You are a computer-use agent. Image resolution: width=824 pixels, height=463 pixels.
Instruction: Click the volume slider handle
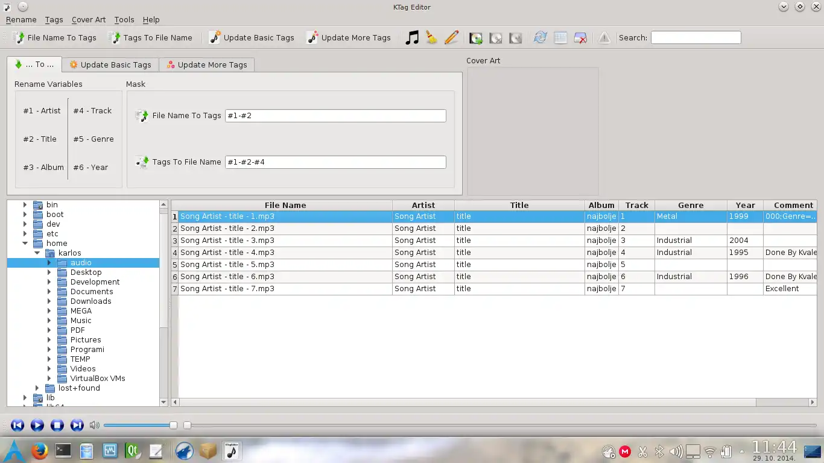(173, 425)
